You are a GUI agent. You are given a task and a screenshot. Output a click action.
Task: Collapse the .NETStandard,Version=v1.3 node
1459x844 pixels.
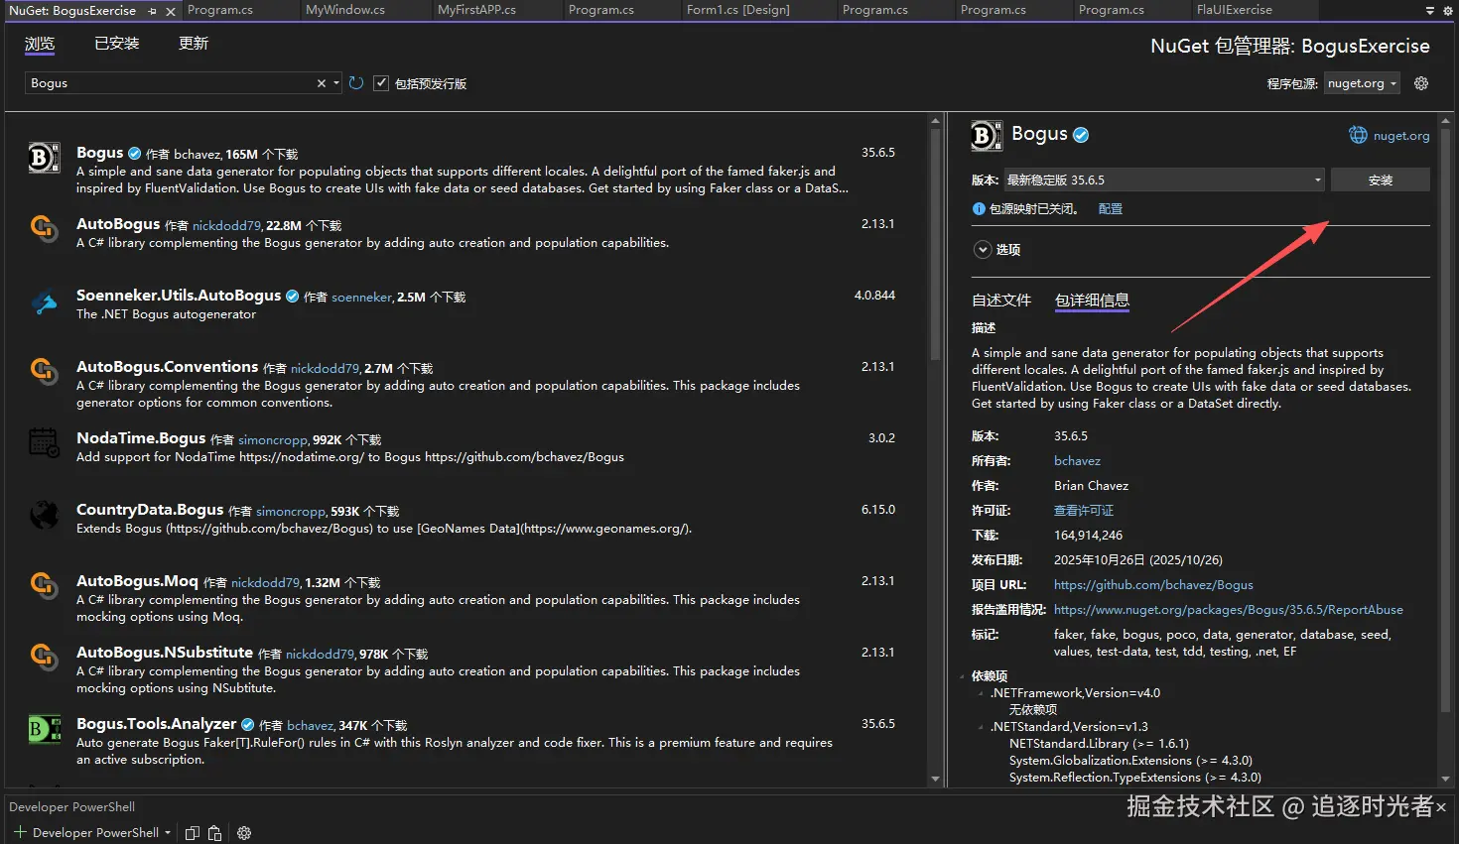(982, 727)
